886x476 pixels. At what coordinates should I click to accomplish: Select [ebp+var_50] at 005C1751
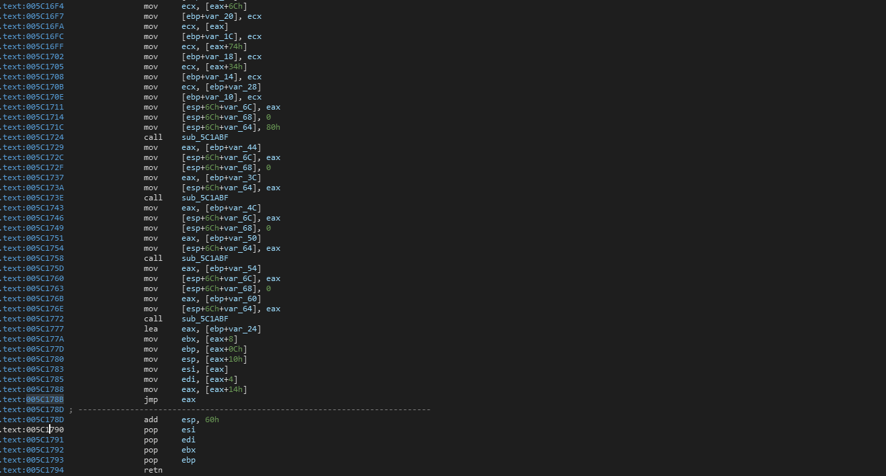[233, 238]
